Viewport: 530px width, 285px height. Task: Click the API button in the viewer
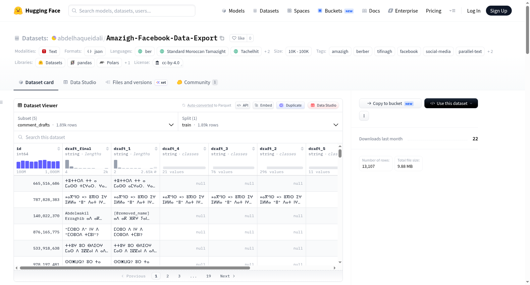(242, 105)
